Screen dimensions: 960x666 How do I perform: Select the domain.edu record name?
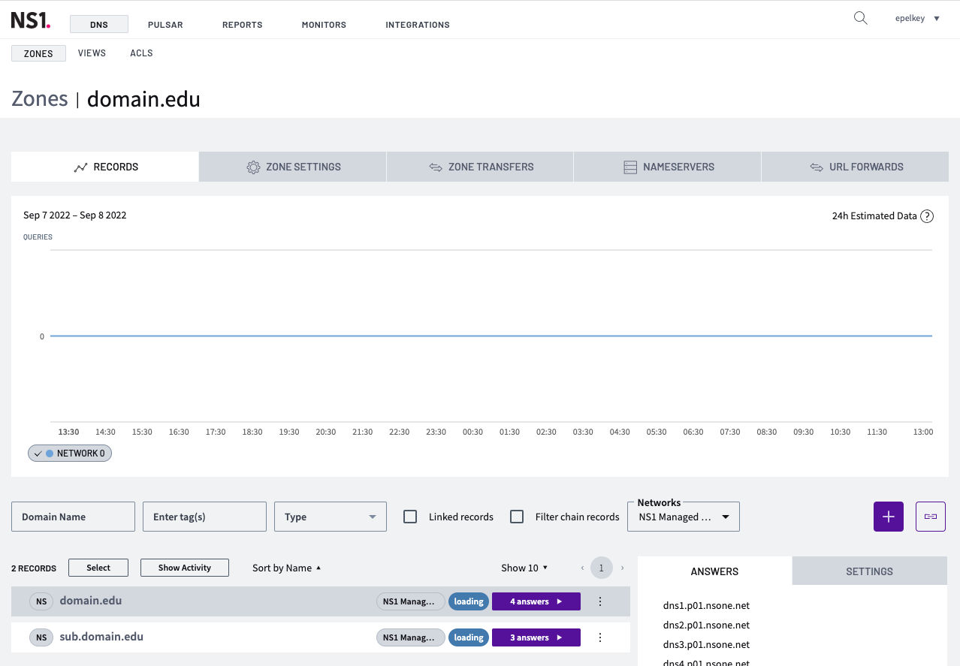tap(91, 601)
